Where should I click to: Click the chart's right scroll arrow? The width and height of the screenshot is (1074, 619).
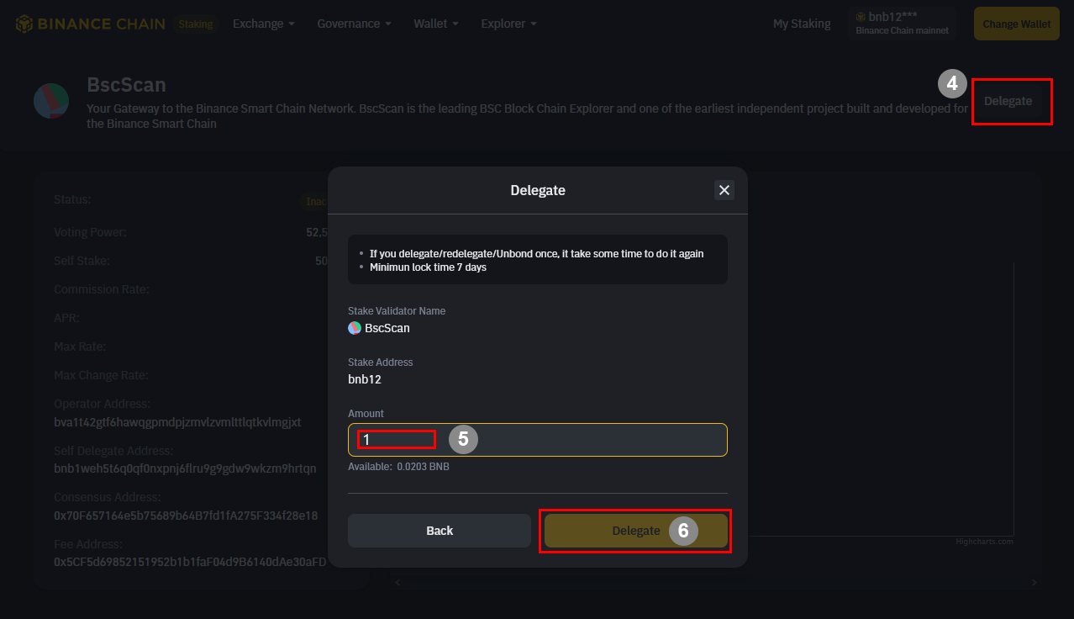(1035, 582)
